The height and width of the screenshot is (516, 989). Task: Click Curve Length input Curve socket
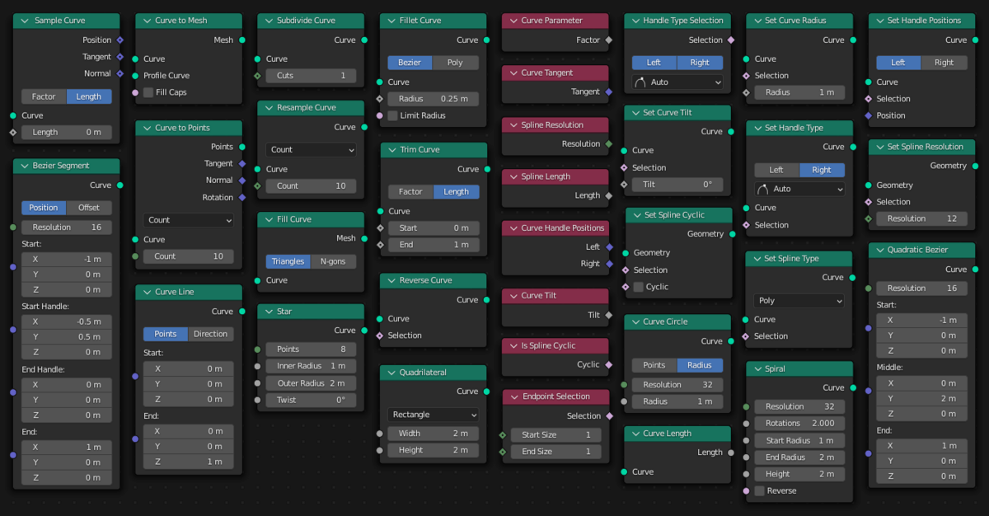624,472
